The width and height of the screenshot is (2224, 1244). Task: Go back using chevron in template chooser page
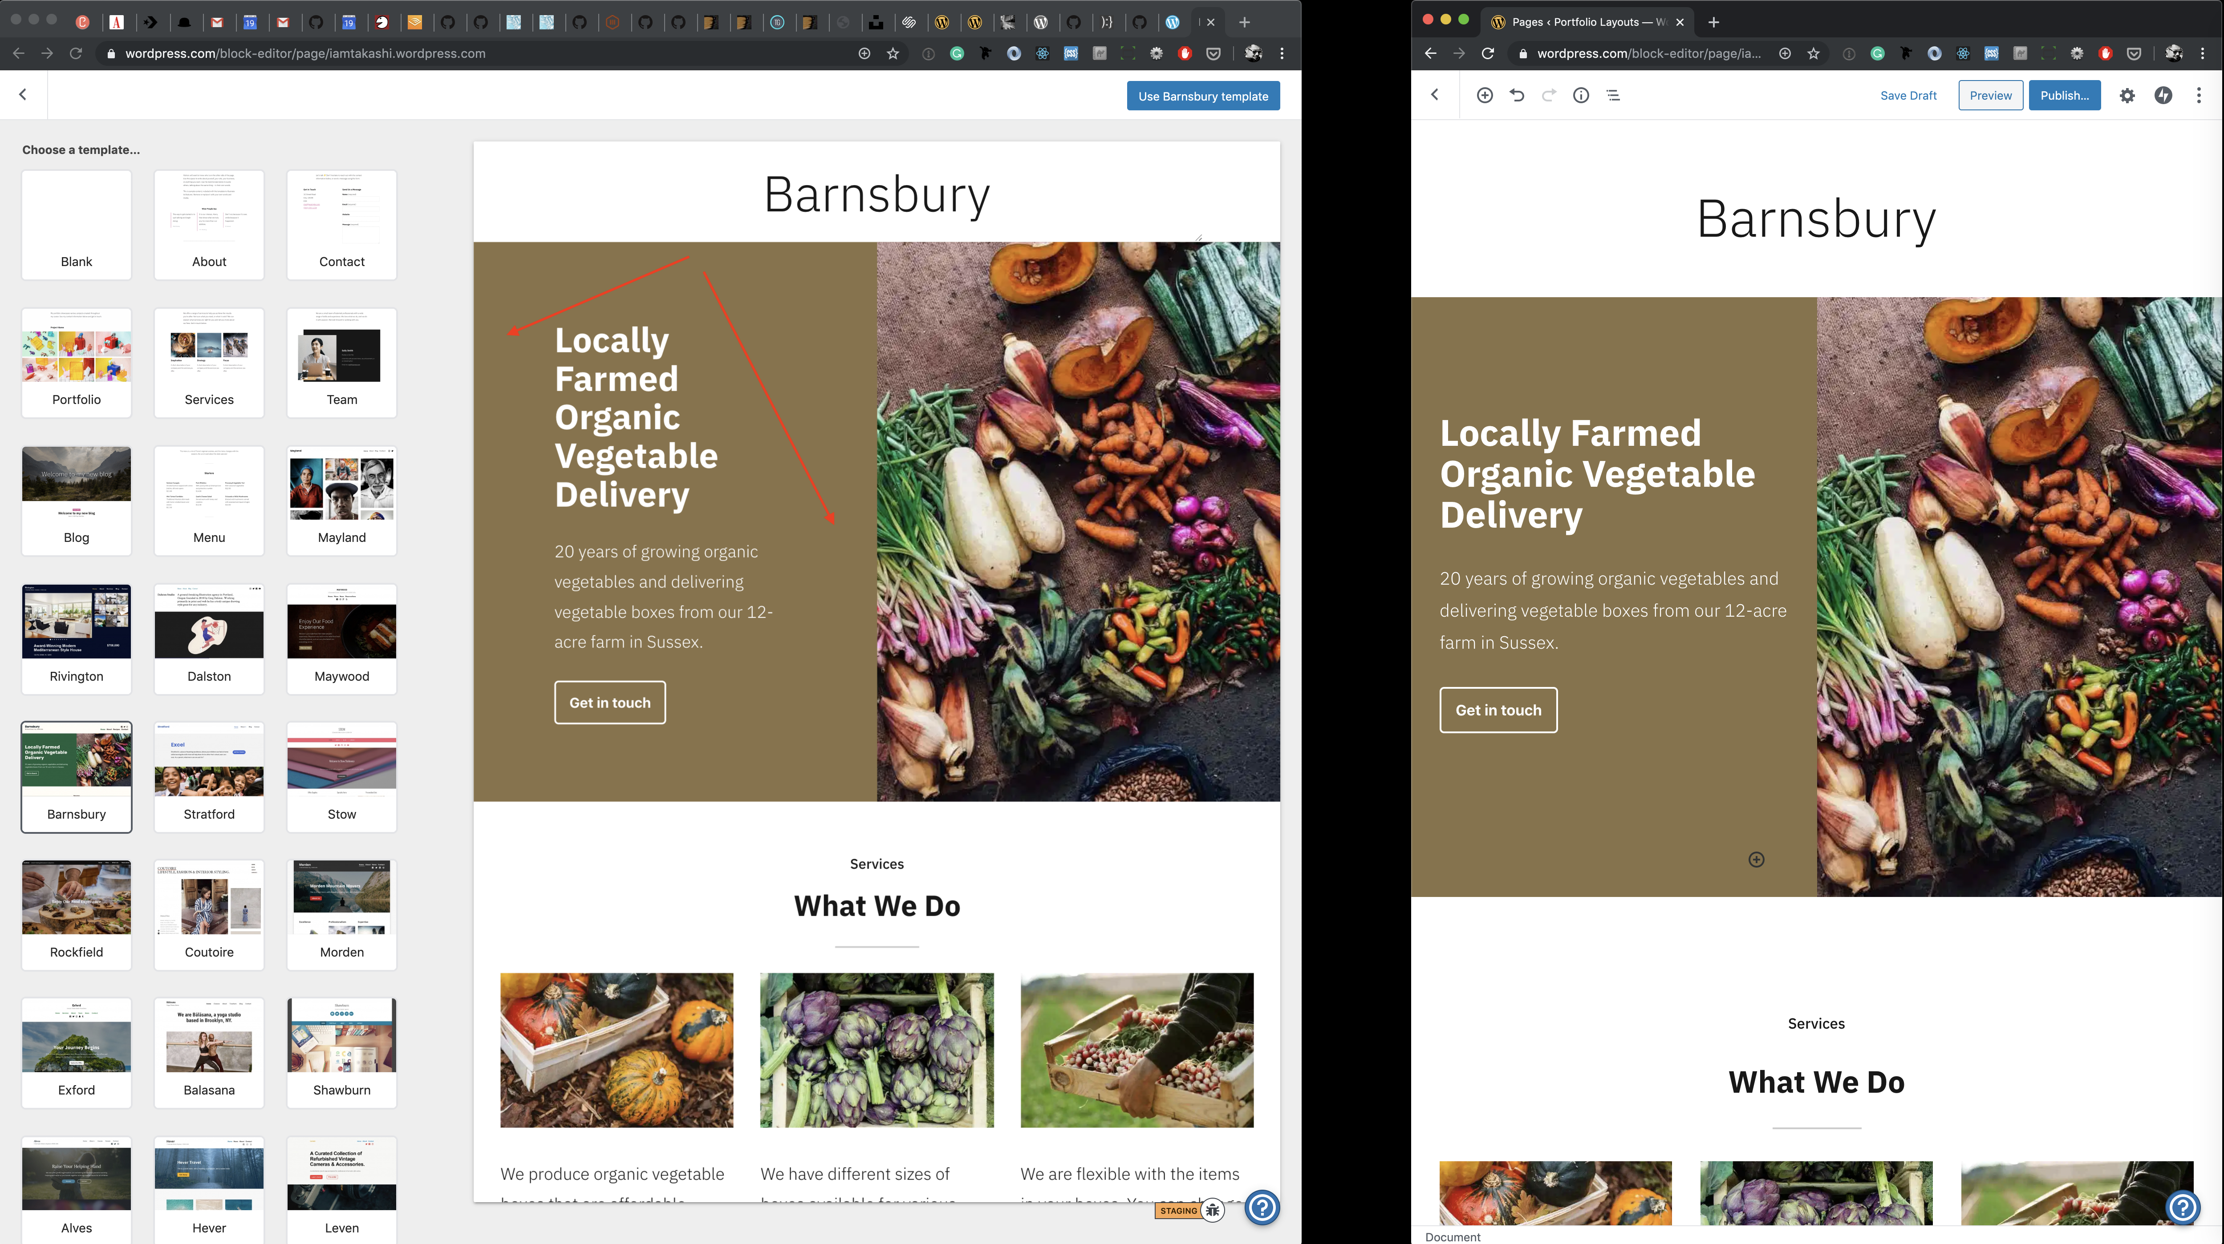coord(23,95)
